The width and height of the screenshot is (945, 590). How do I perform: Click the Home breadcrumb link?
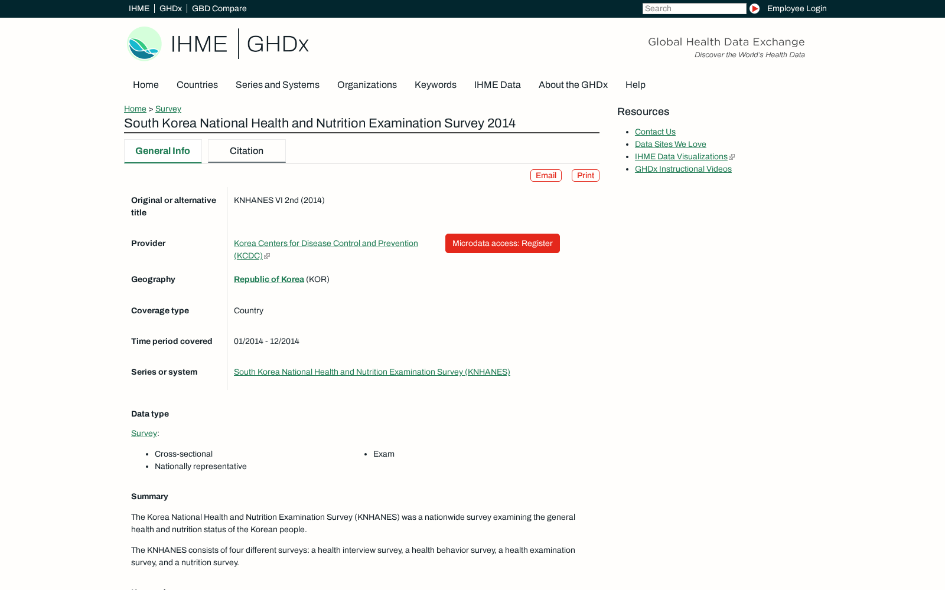(135, 109)
